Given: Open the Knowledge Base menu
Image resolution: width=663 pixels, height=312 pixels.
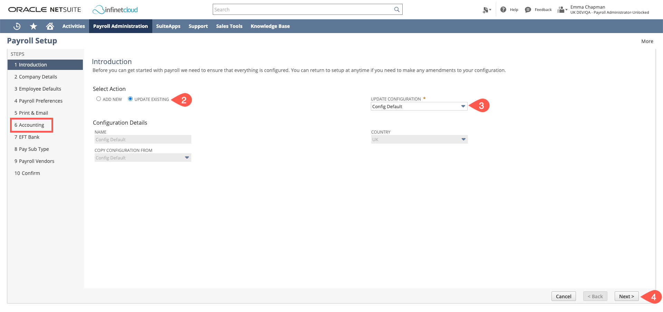Looking at the screenshot, I should click(270, 26).
